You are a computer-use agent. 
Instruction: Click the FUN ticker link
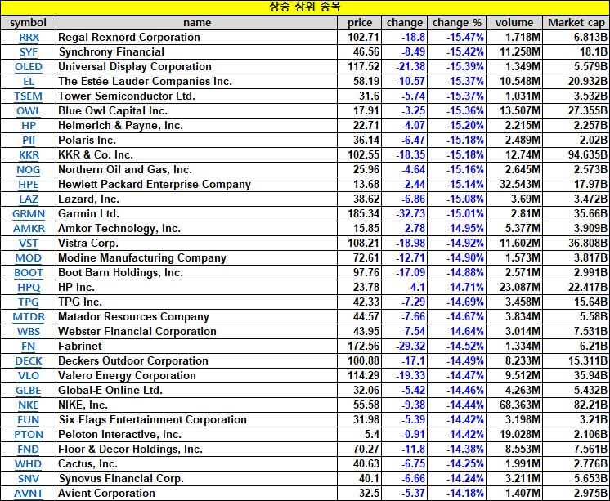(x=29, y=420)
